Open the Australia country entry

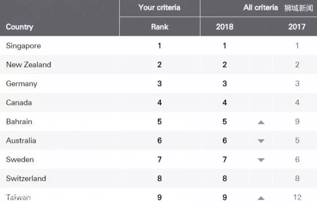pyautogui.click(x=21, y=140)
